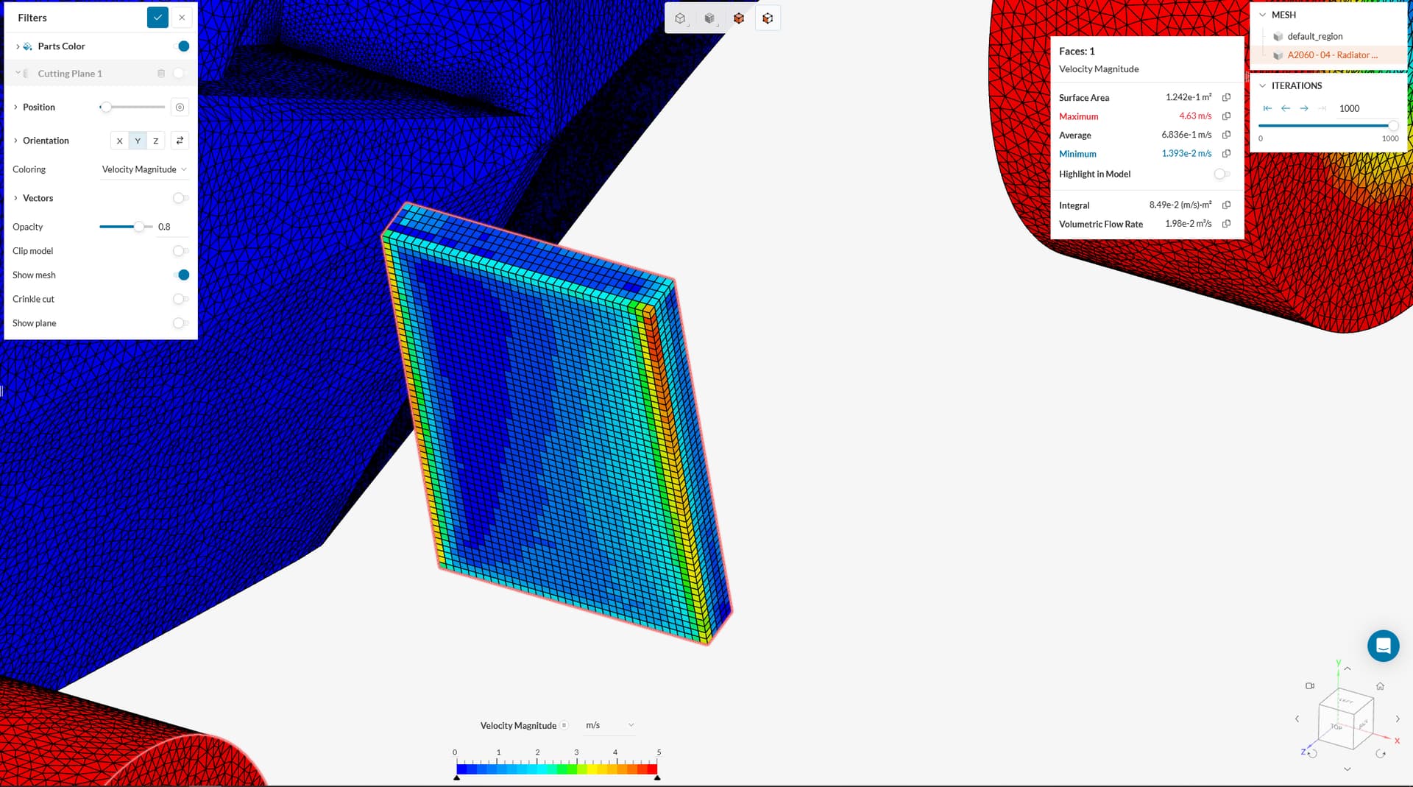Swap cutting plane direction with reverse button

[x=180, y=140]
